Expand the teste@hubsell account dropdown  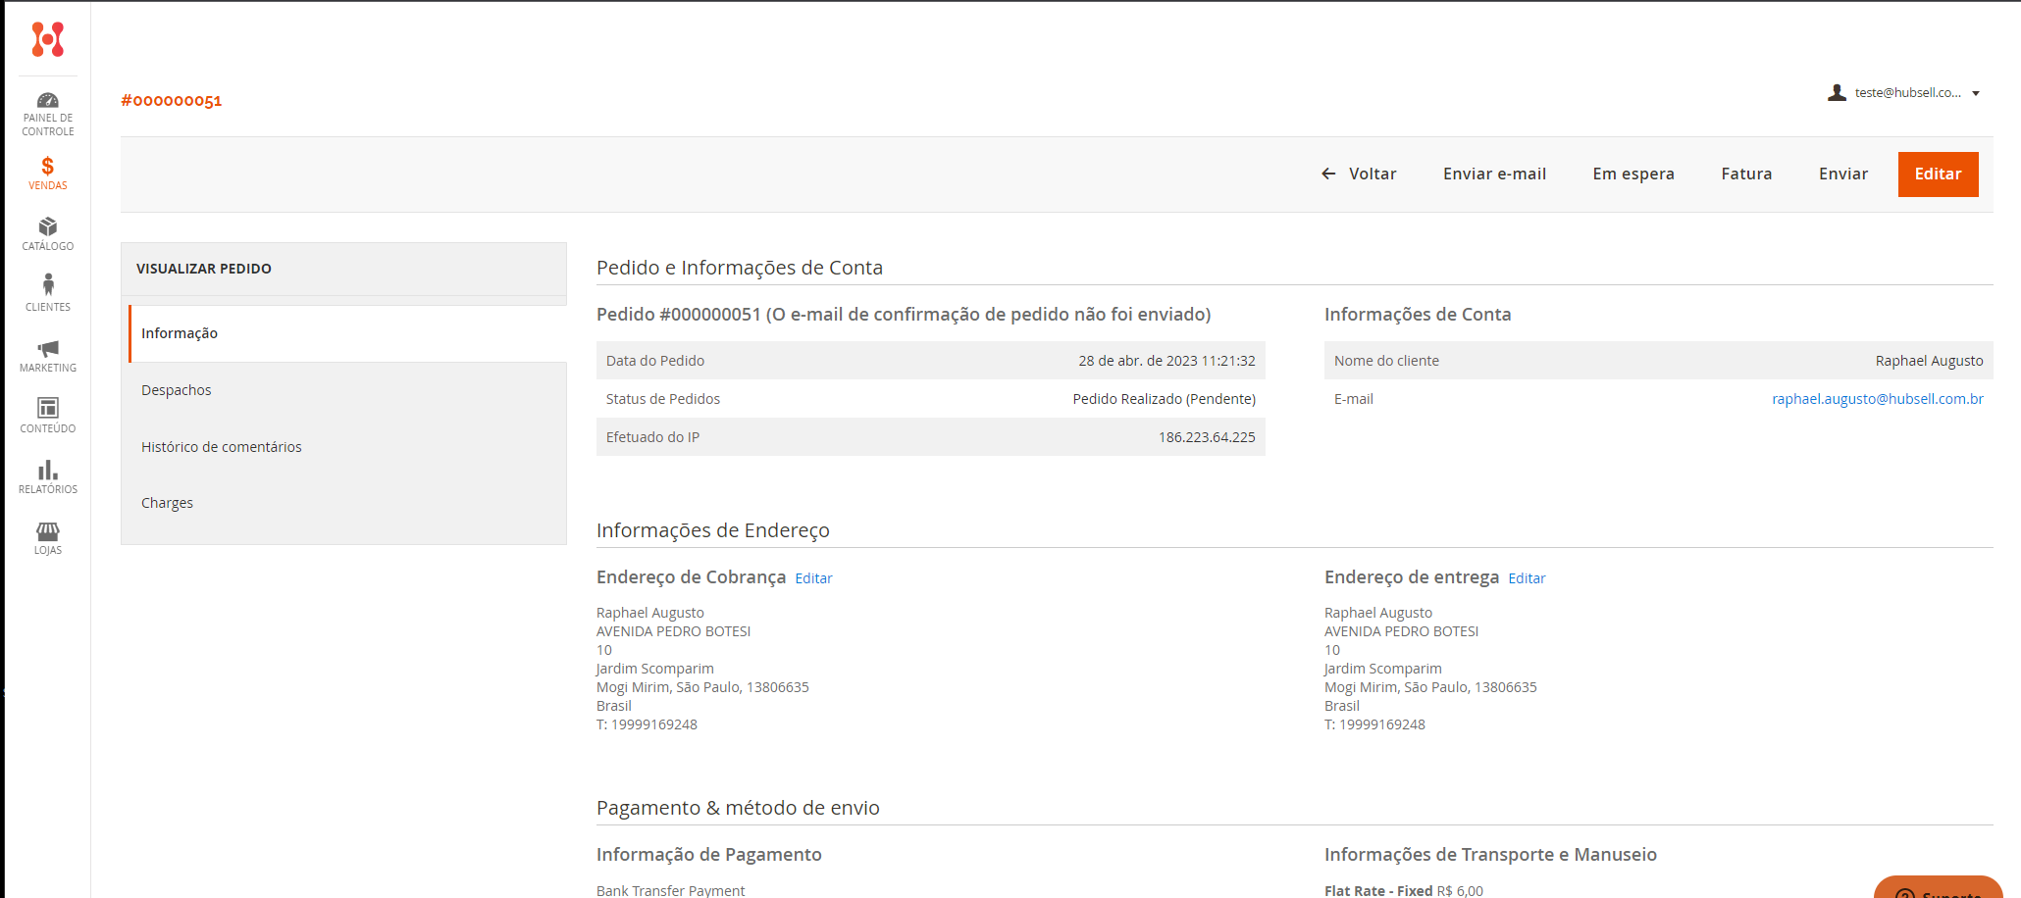(1904, 93)
